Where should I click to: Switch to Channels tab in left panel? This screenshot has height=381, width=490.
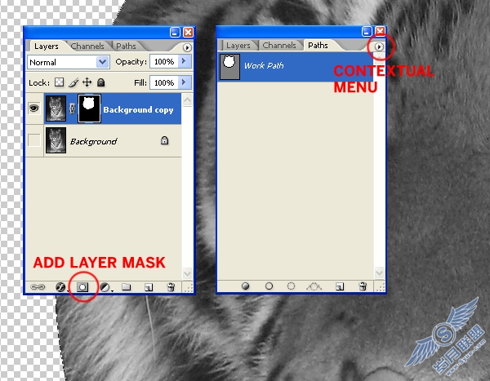tap(87, 47)
